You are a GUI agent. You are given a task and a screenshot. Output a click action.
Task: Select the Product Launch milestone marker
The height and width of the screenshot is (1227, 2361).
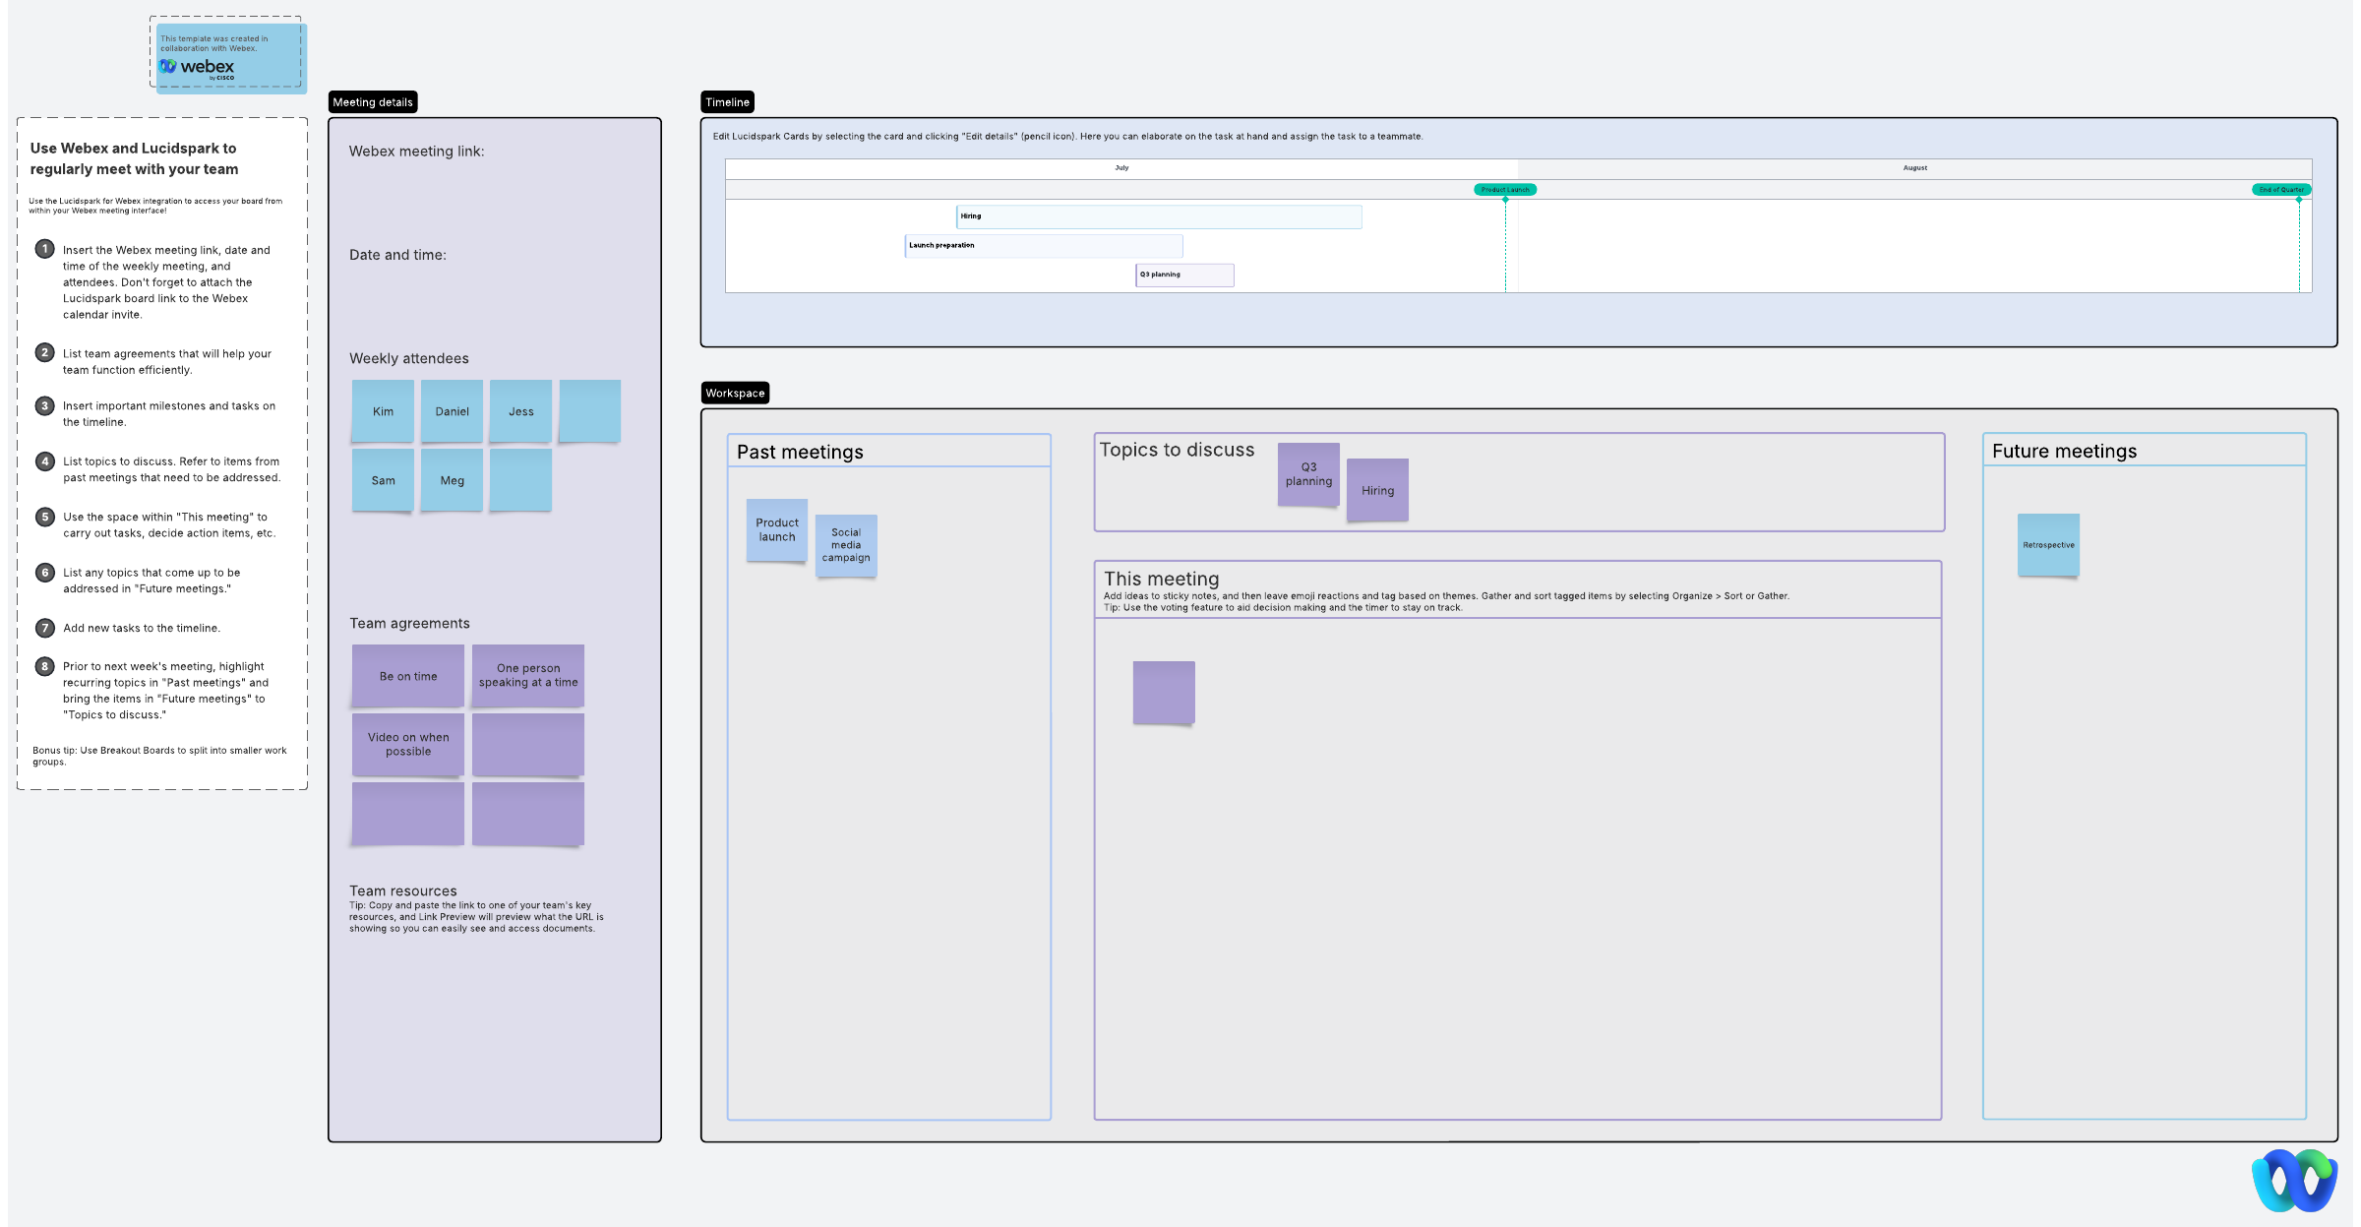1504,190
